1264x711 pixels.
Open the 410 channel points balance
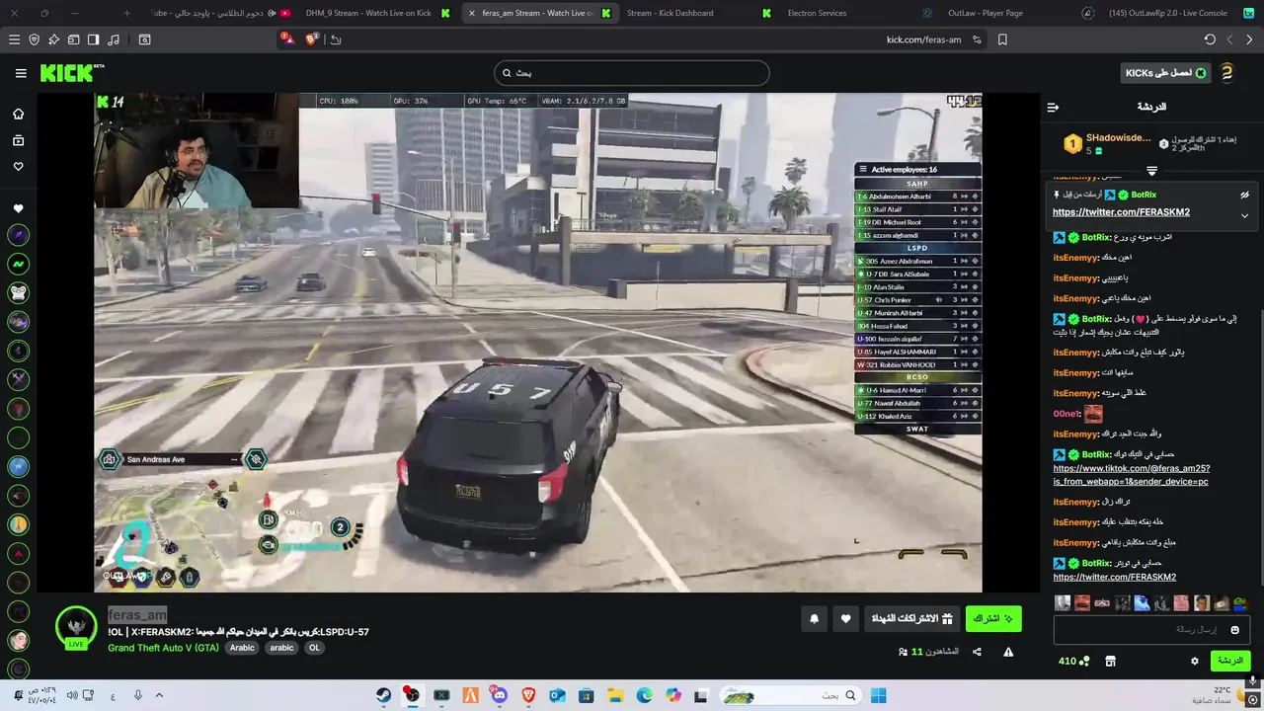click(x=1073, y=661)
